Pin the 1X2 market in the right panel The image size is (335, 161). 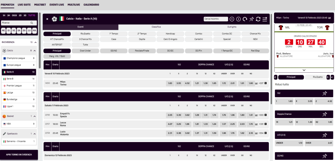(x=325, y=93)
